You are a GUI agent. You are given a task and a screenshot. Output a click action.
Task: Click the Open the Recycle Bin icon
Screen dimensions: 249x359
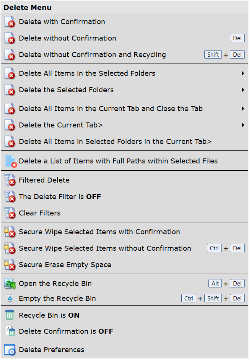pos(10,284)
